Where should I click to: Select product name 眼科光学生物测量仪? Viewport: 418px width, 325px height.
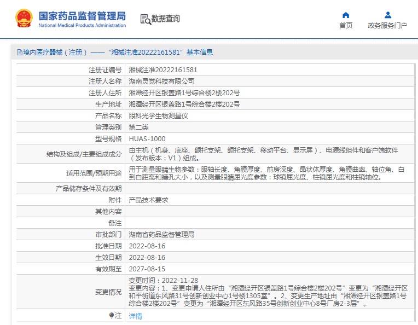(x=158, y=115)
